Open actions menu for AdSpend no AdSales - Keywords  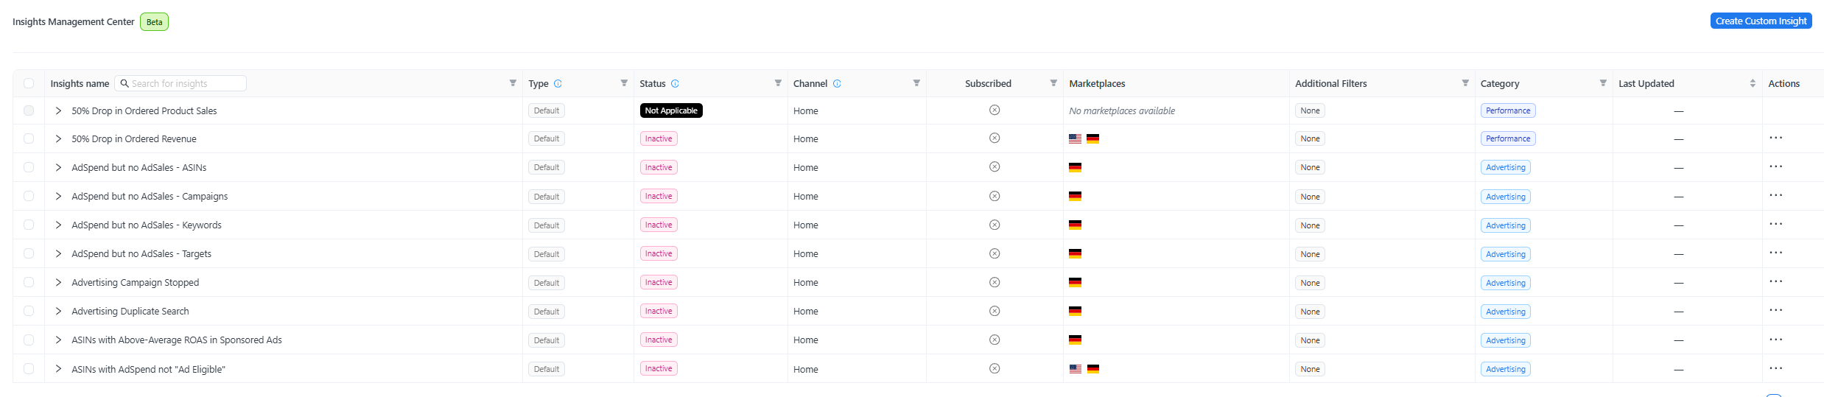(x=1776, y=224)
